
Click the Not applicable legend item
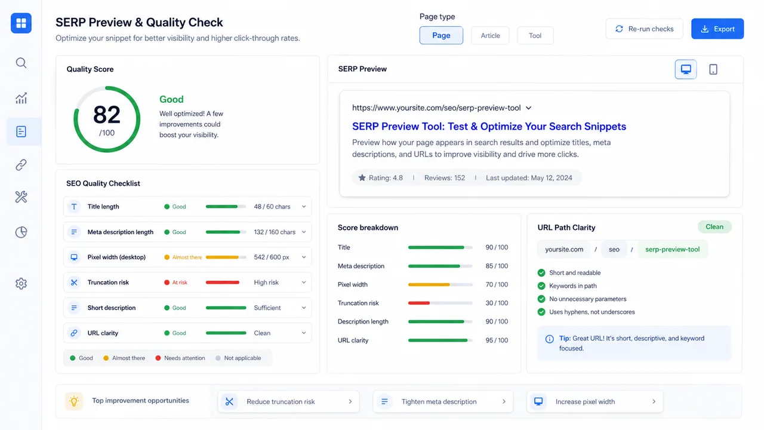(238, 358)
